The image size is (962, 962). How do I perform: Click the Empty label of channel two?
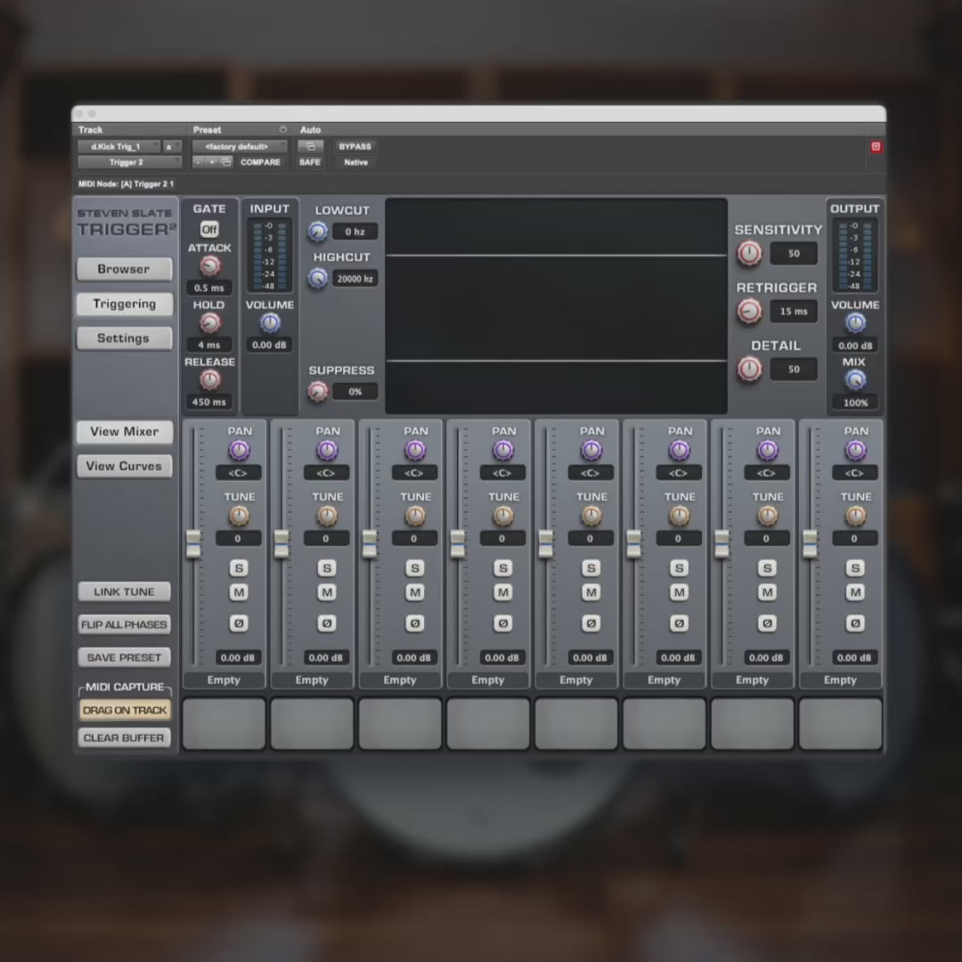point(312,680)
